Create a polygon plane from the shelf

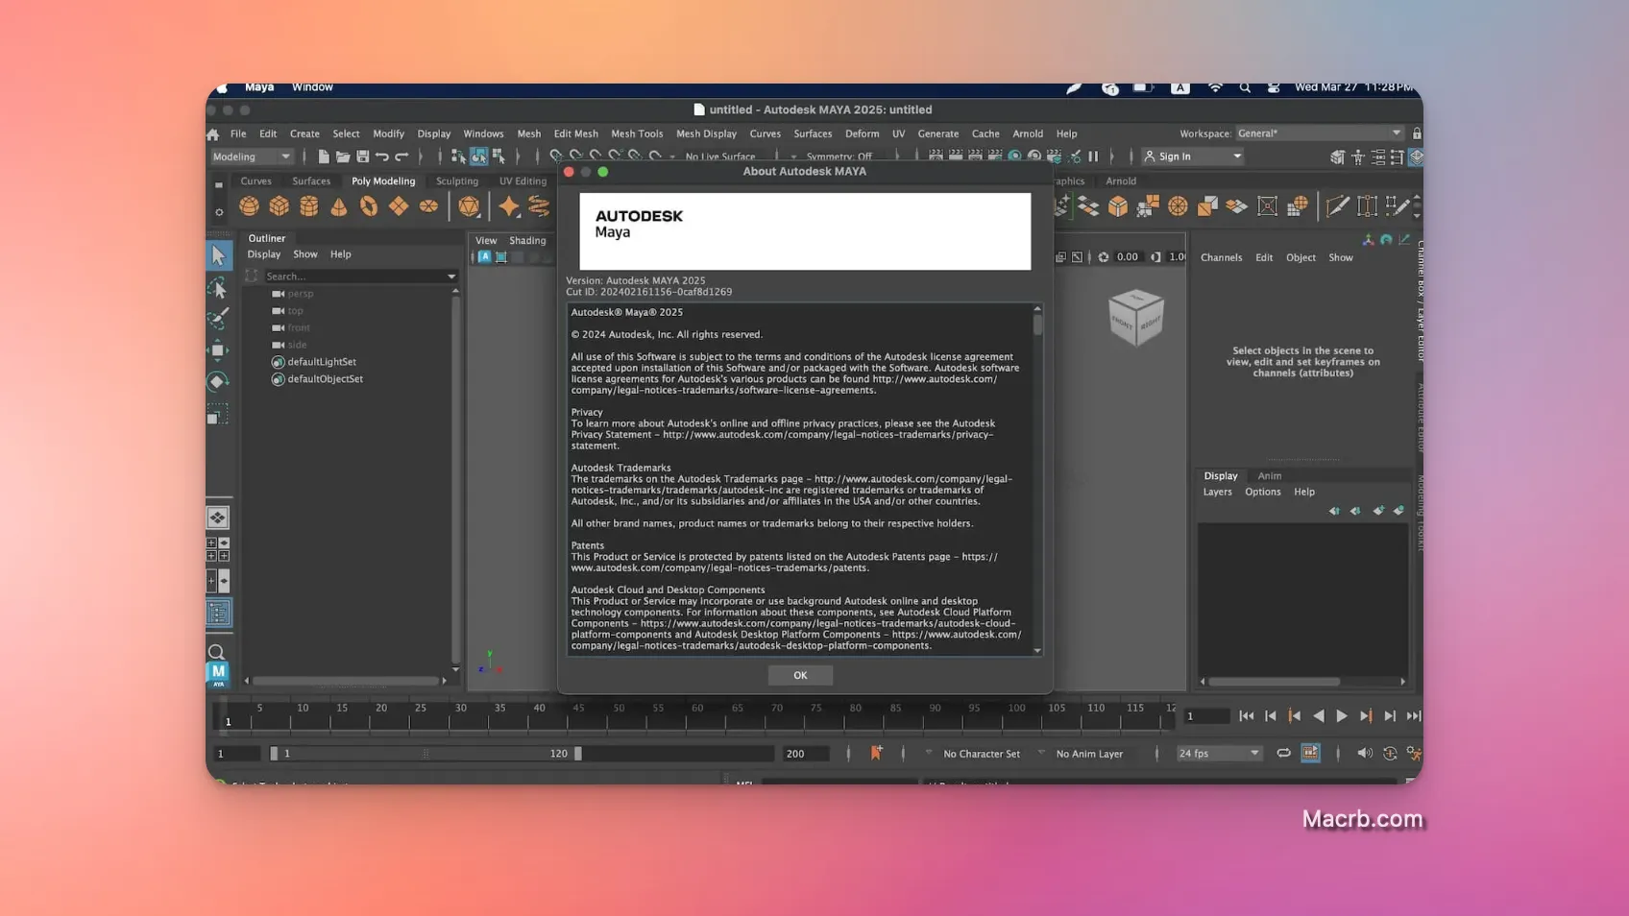coord(399,206)
